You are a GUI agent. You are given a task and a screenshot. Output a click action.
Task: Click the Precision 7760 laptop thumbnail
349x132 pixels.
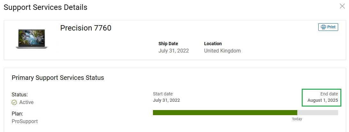[x=32, y=39]
